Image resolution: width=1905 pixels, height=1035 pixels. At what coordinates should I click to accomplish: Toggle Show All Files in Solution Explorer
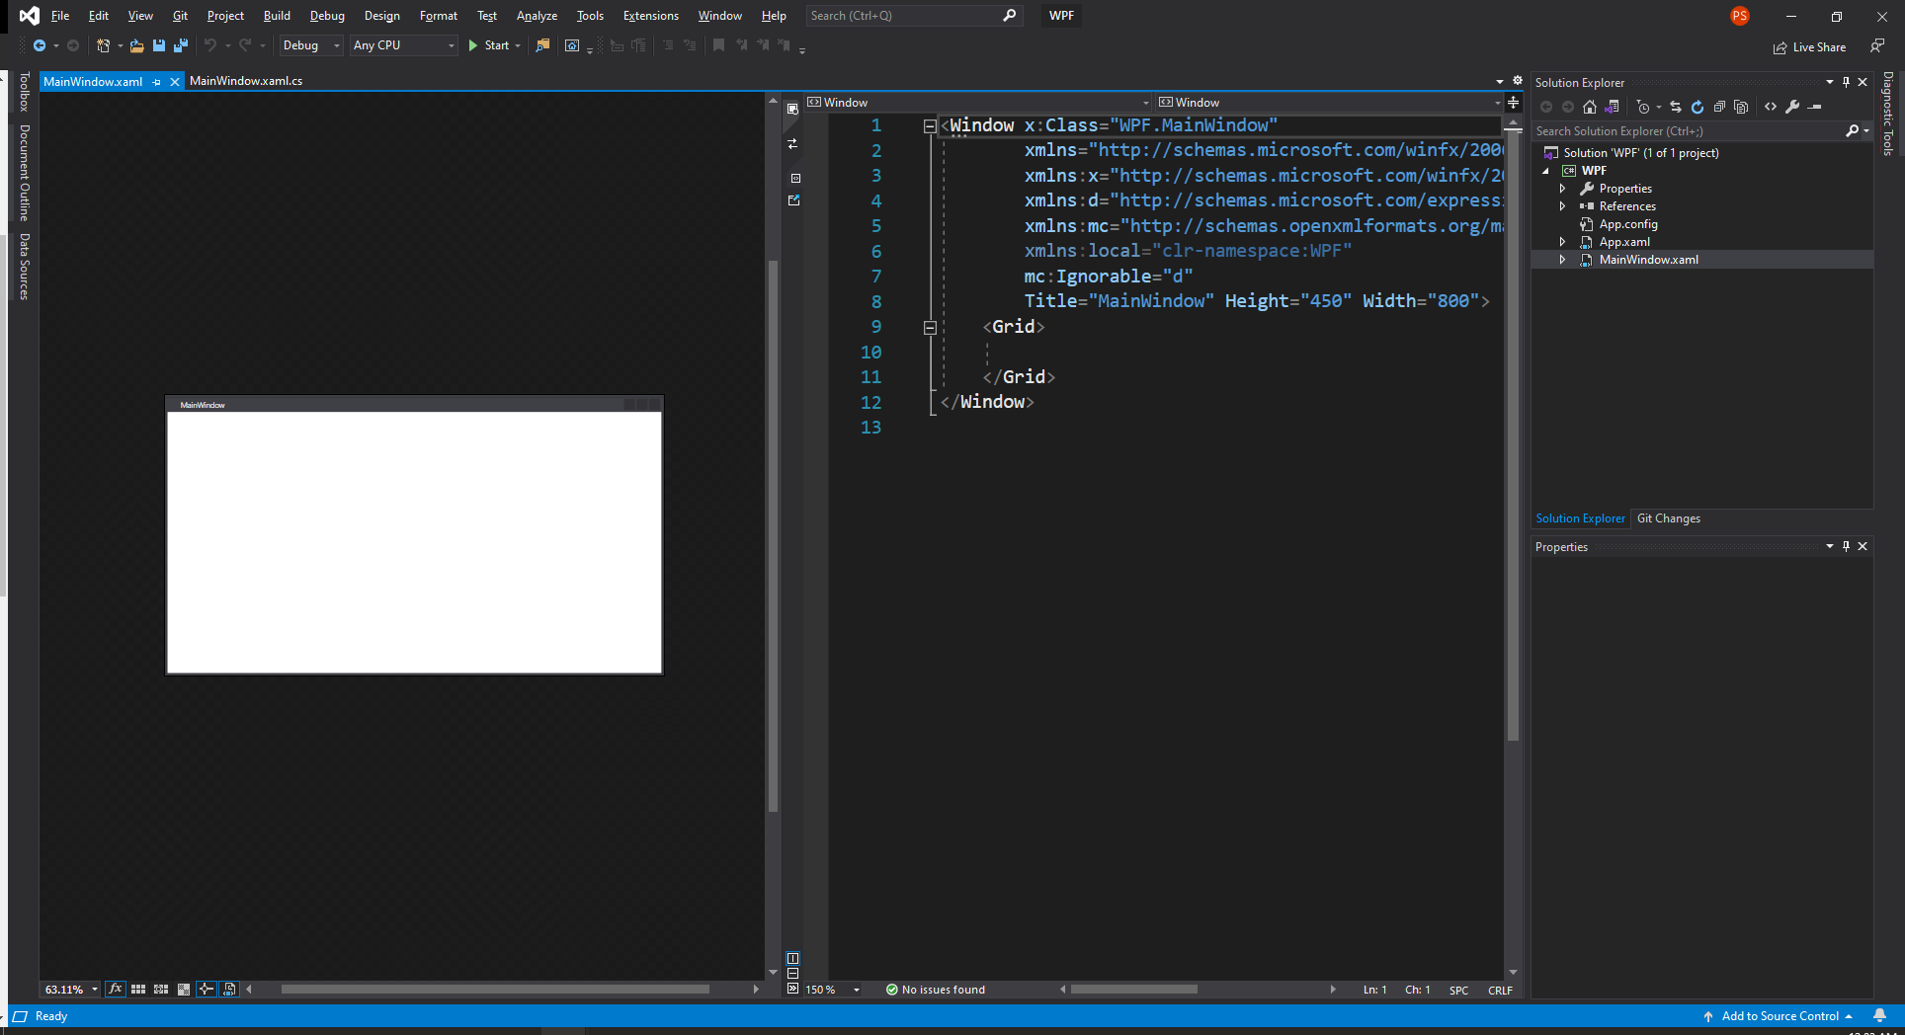coord(1741,107)
